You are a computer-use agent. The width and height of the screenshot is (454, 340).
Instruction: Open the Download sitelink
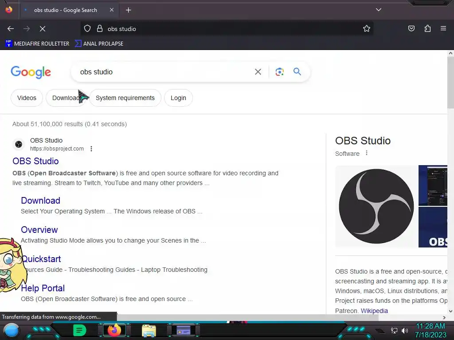pos(40,201)
